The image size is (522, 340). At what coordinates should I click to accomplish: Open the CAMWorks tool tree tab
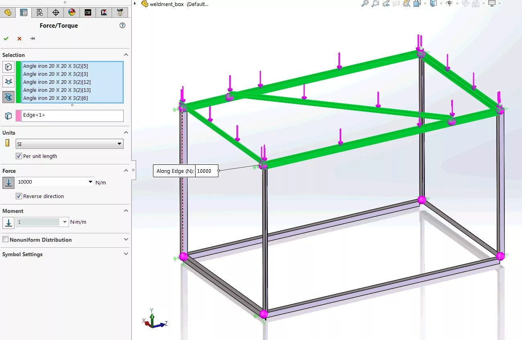pos(120,12)
